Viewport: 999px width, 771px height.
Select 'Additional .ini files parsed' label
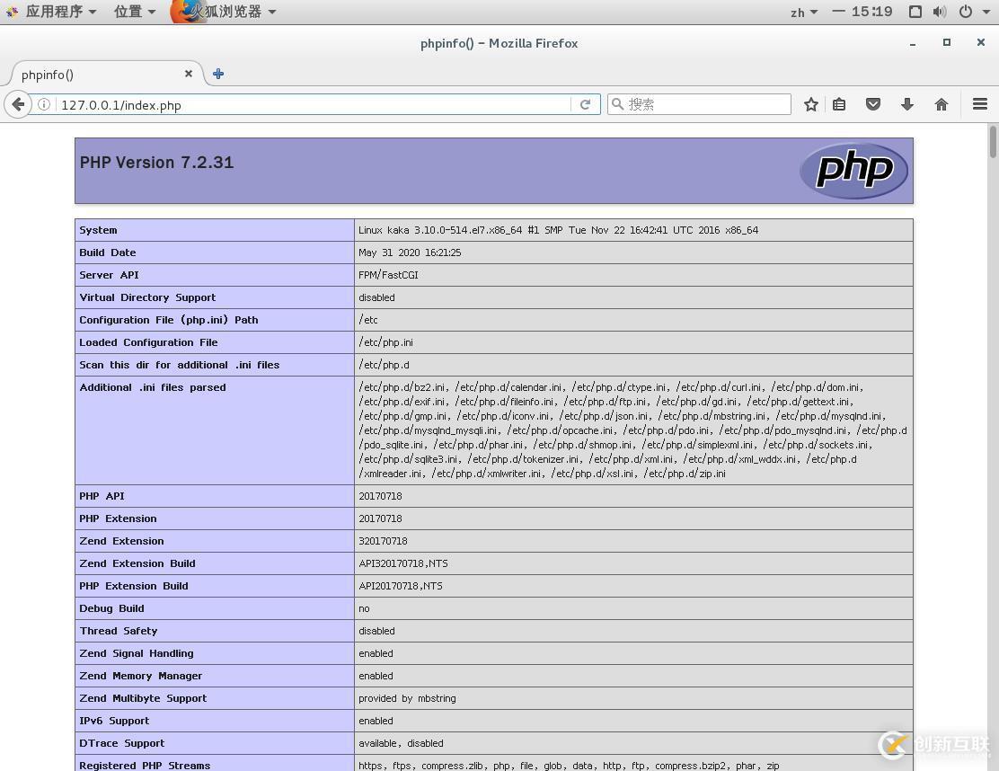(152, 387)
